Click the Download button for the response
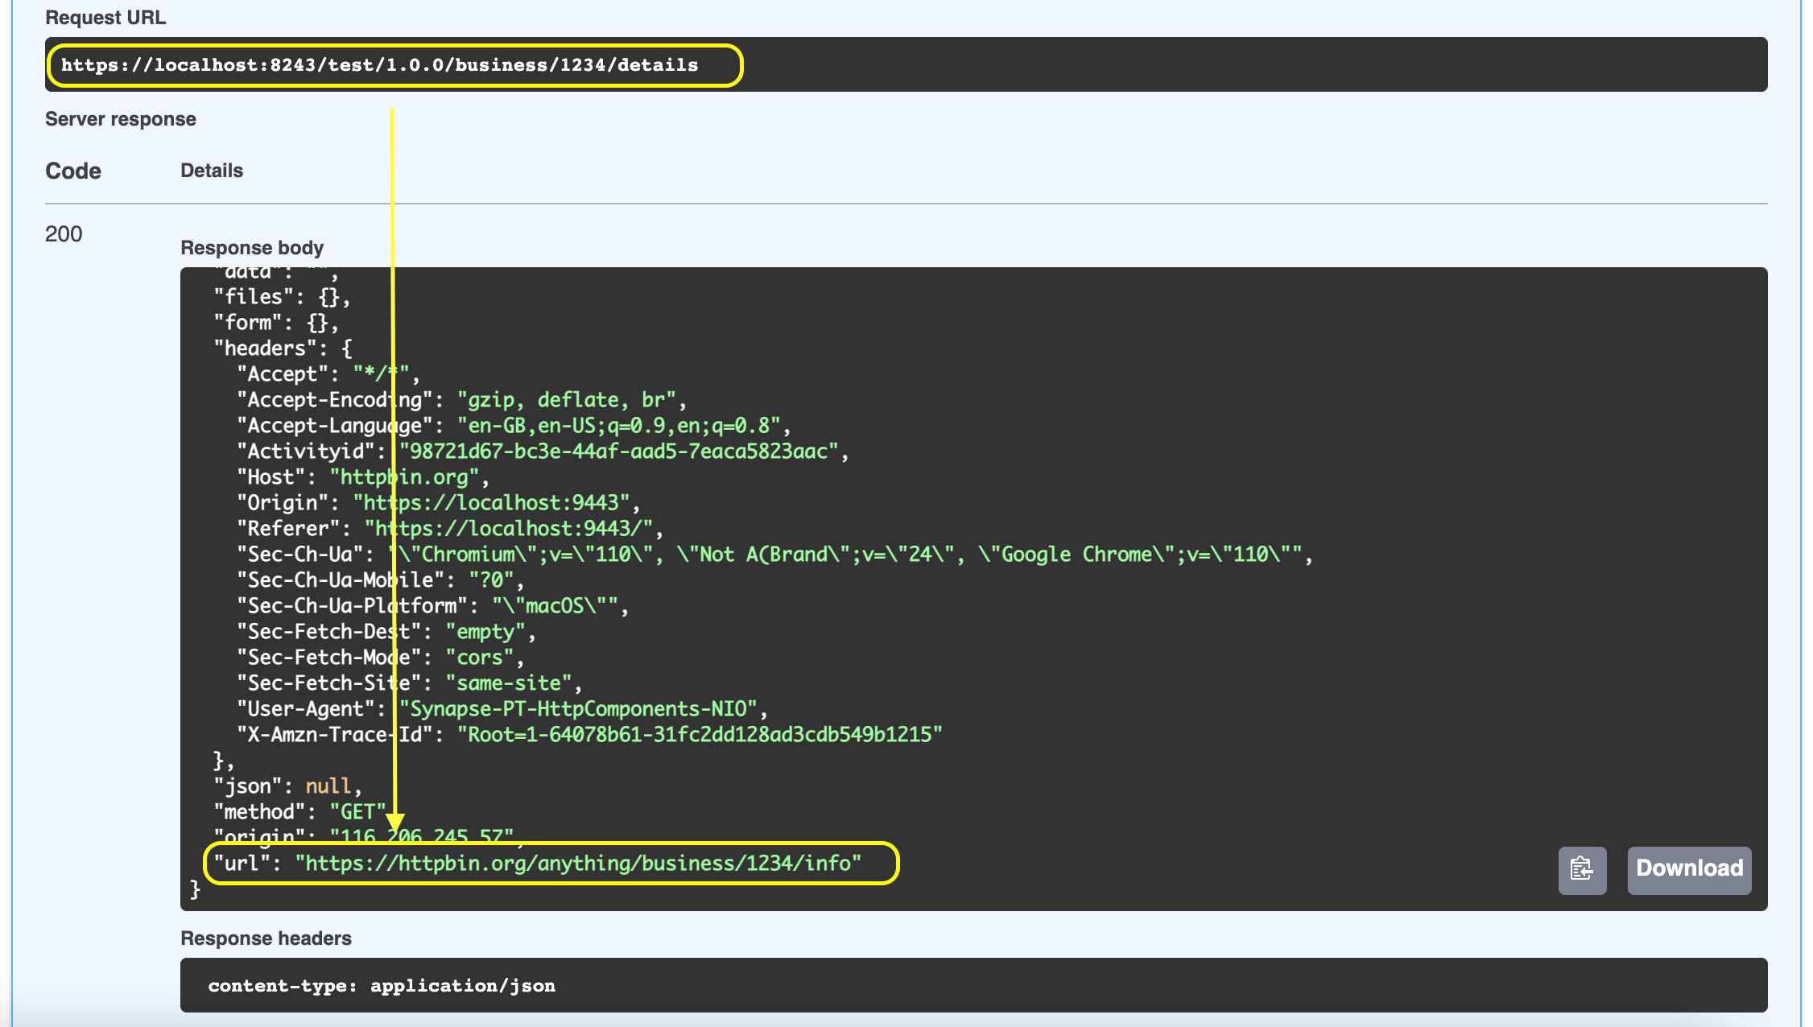Image resolution: width=1813 pixels, height=1027 pixels. click(x=1689, y=870)
